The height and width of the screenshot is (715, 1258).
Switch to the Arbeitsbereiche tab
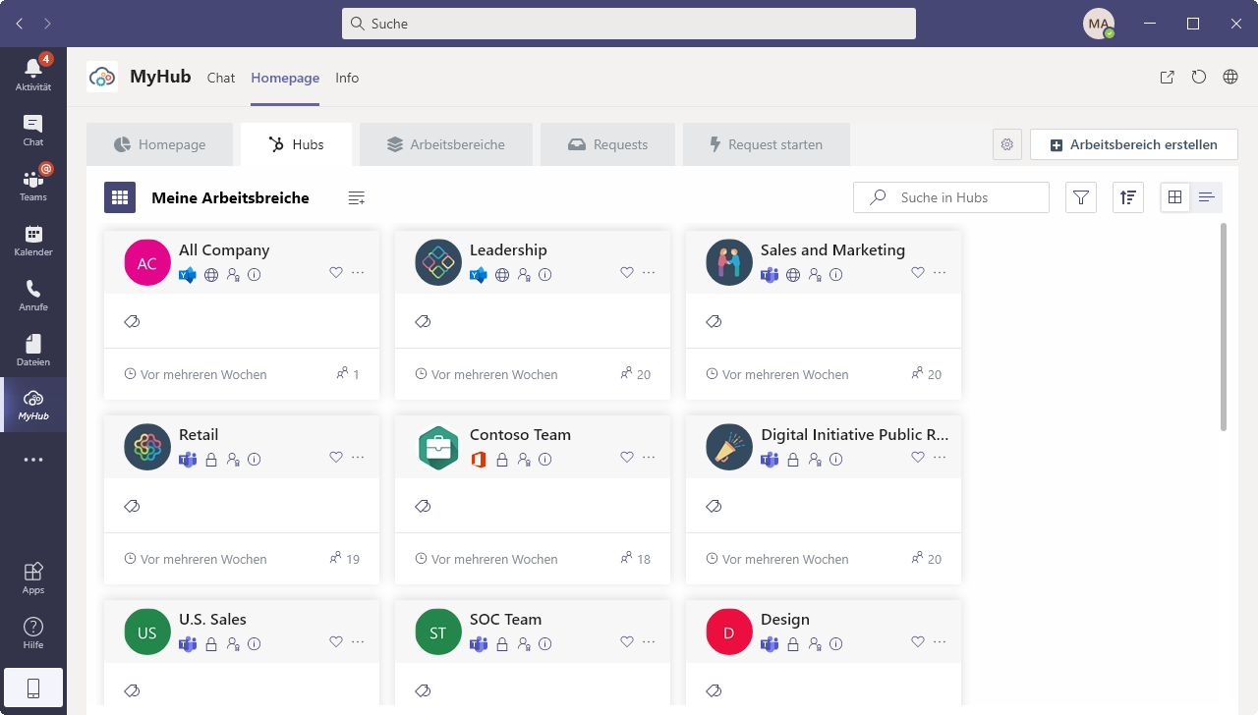[x=446, y=144]
